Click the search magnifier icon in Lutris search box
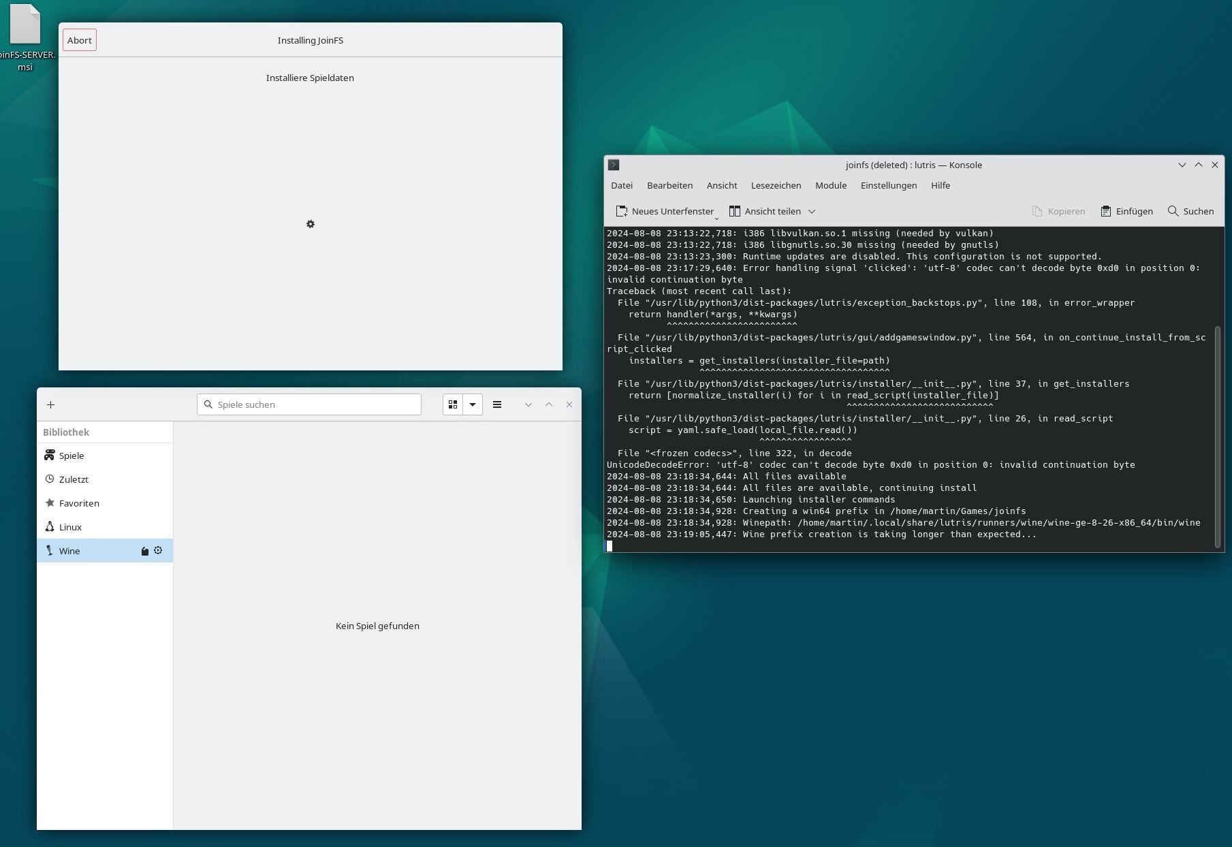Image resolution: width=1232 pixels, height=847 pixels. 208,404
